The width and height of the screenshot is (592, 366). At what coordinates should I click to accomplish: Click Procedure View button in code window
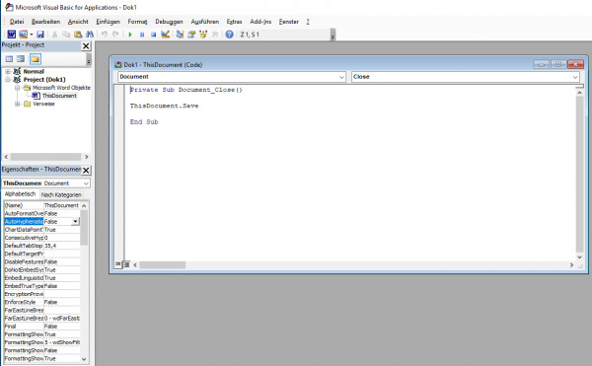[x=118, y=264]
